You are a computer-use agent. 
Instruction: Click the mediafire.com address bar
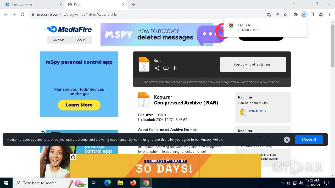(147, 14)
